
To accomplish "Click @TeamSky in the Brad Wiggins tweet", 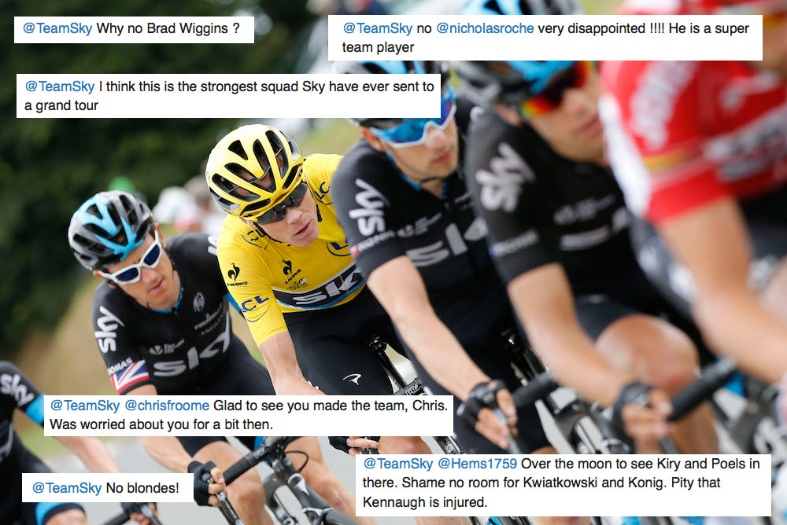I will coord(57,28).
